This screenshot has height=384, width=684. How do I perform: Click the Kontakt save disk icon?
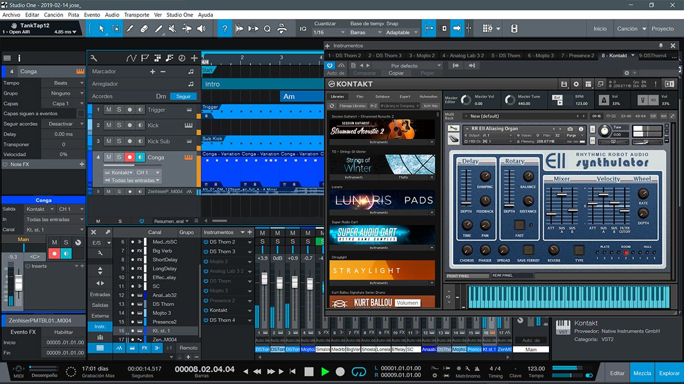point(564,84)
